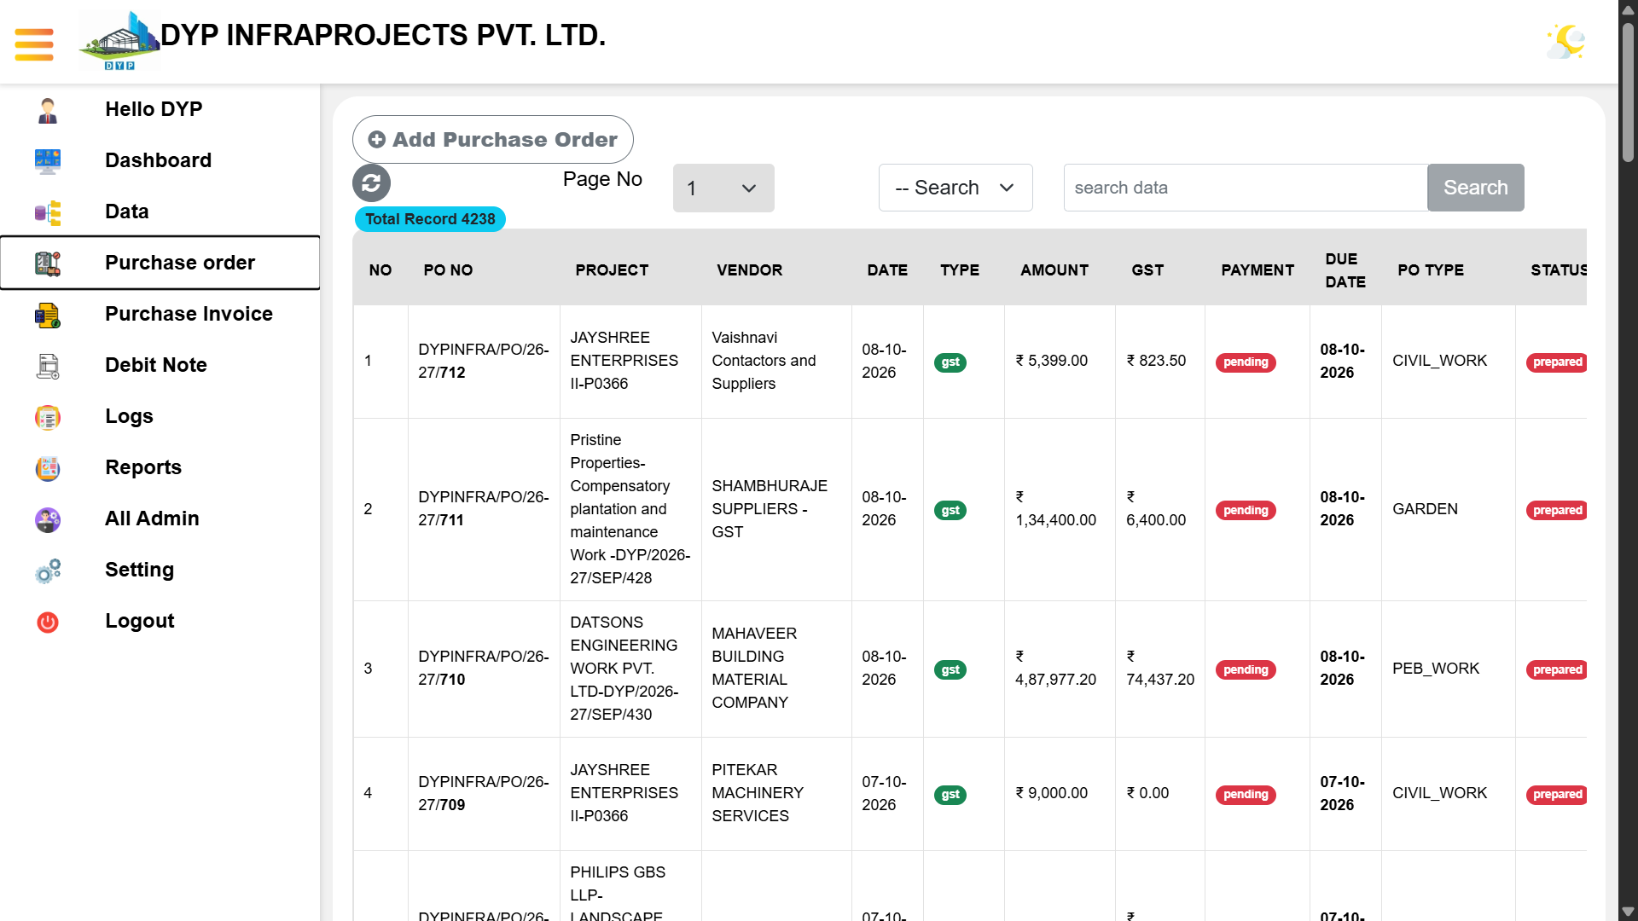Click the red Logout power icon
1638x921 pixels.
pos(48,622)
